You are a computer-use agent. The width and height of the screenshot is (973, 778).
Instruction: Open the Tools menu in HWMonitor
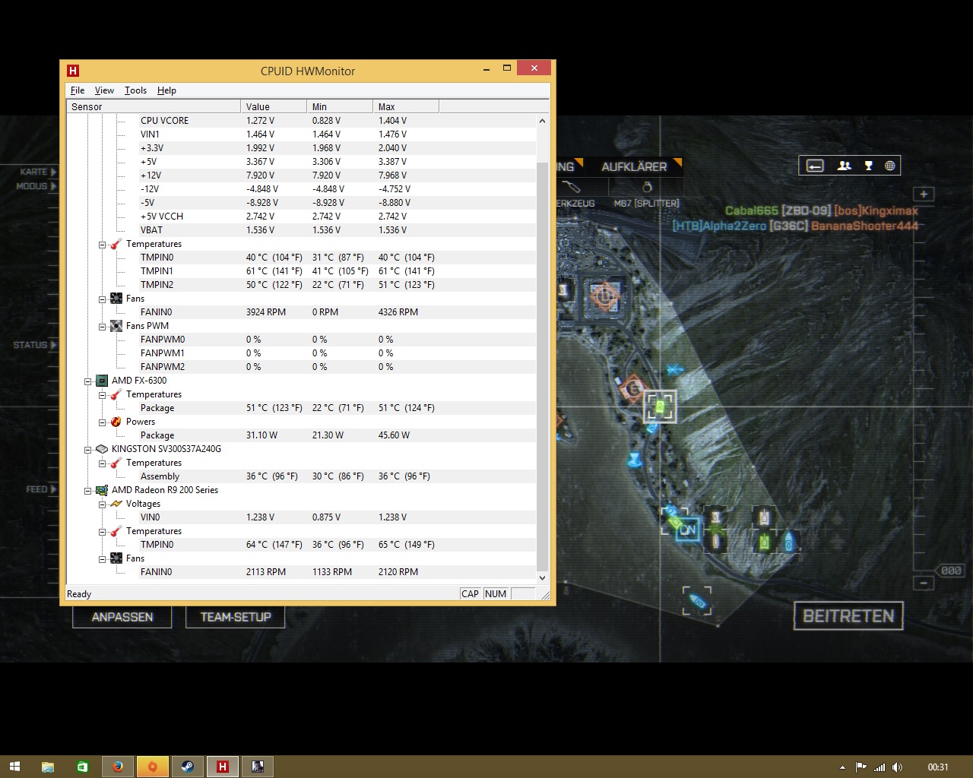click(135, 90)
